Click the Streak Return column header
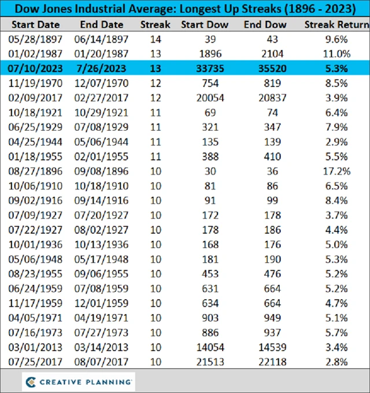370x393 pixels. pyautogui.click(x=336, y=25)
